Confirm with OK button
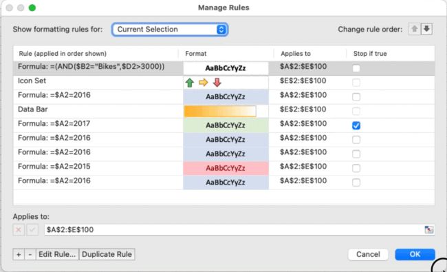Image resolution: width=447 pixels, height=272 pixels. click(415, 254)
